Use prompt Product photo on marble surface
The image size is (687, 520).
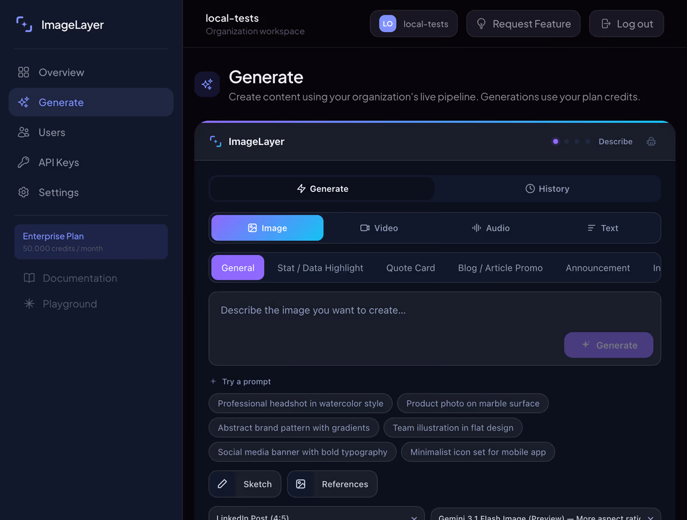coord(473,403)
